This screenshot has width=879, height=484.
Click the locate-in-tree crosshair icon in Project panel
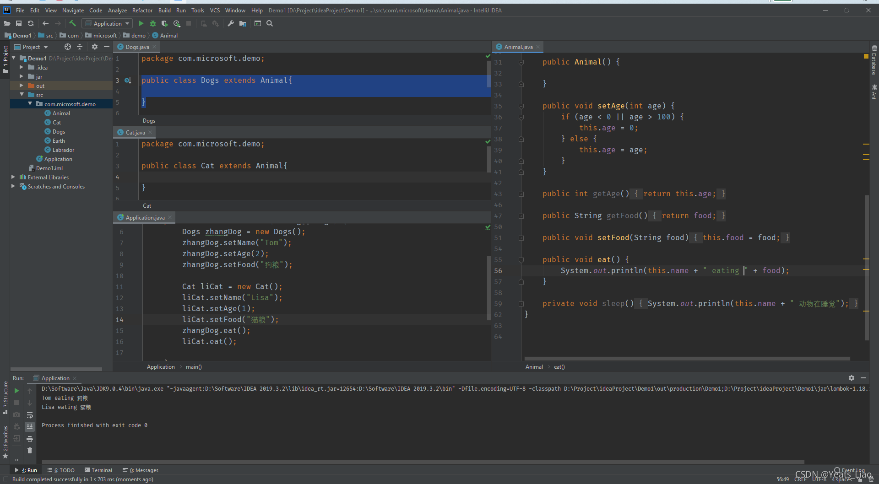(68, 47)
